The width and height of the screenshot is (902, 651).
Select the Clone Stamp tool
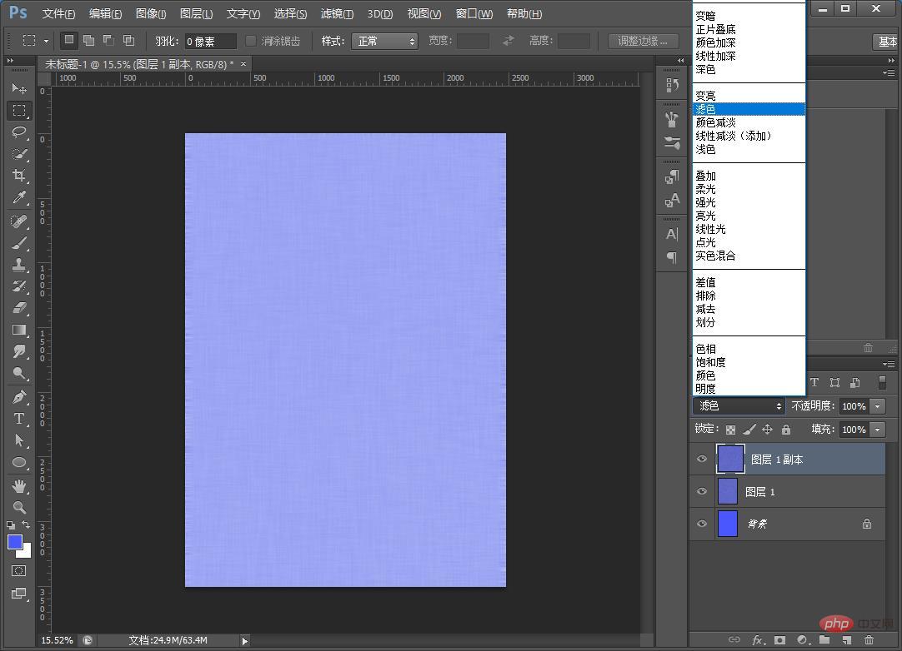click(19, 265)
